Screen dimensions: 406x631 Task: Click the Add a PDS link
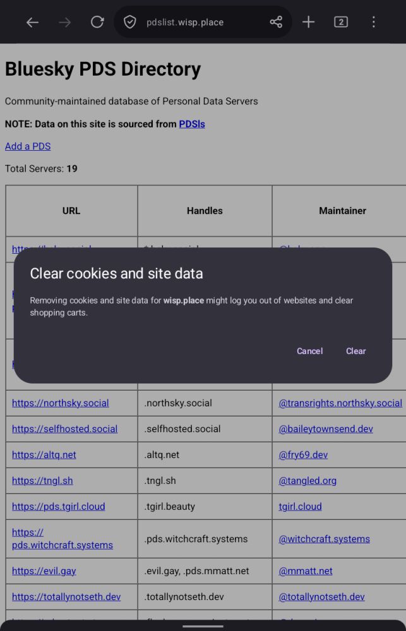click(x=27, y=146)
